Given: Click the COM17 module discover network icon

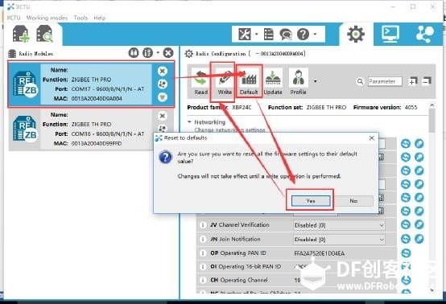Looking at the screenshot, I should (x=163, y=84).
